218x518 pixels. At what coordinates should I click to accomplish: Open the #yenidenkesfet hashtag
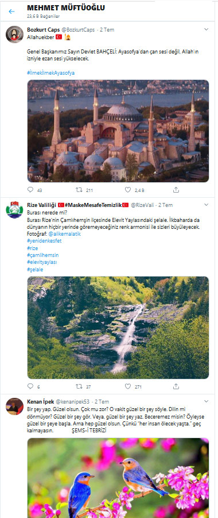tap(44, 241)
